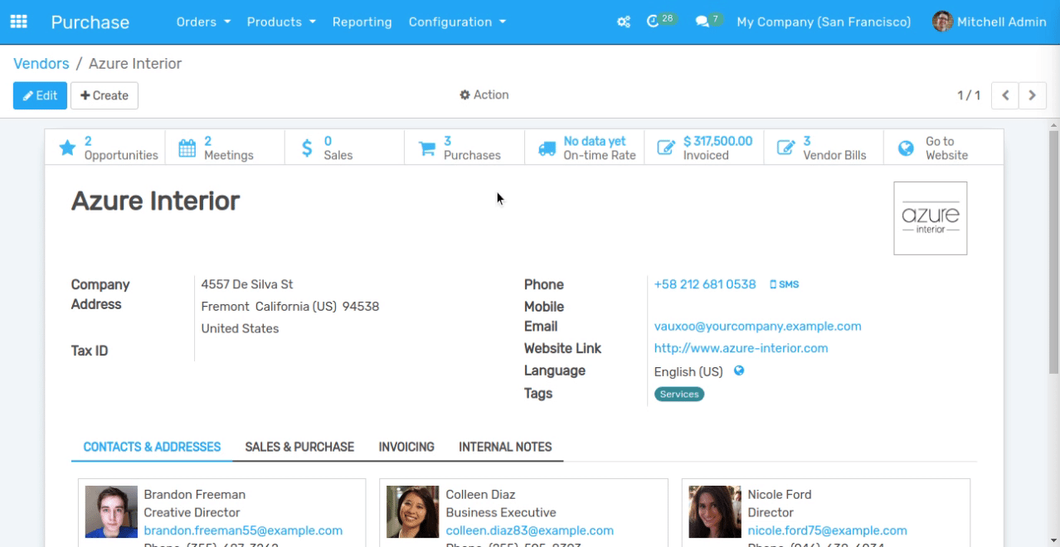Open Nicole Ford's contact photo

[x=715, y=512]
